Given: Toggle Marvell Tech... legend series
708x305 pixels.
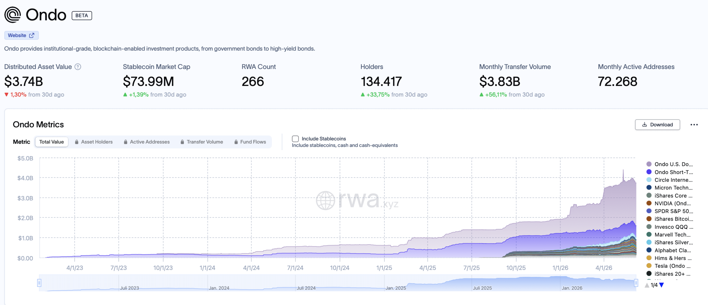Looking at the screenshot, I should [x=669, y=235].
